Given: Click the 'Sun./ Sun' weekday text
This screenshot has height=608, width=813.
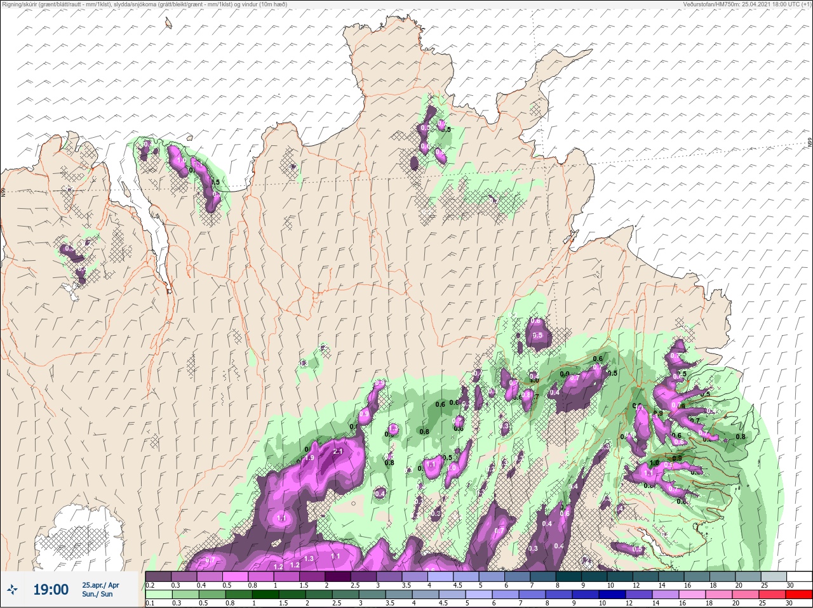Looking at the screenshot, I should click(x=97, y=594).
